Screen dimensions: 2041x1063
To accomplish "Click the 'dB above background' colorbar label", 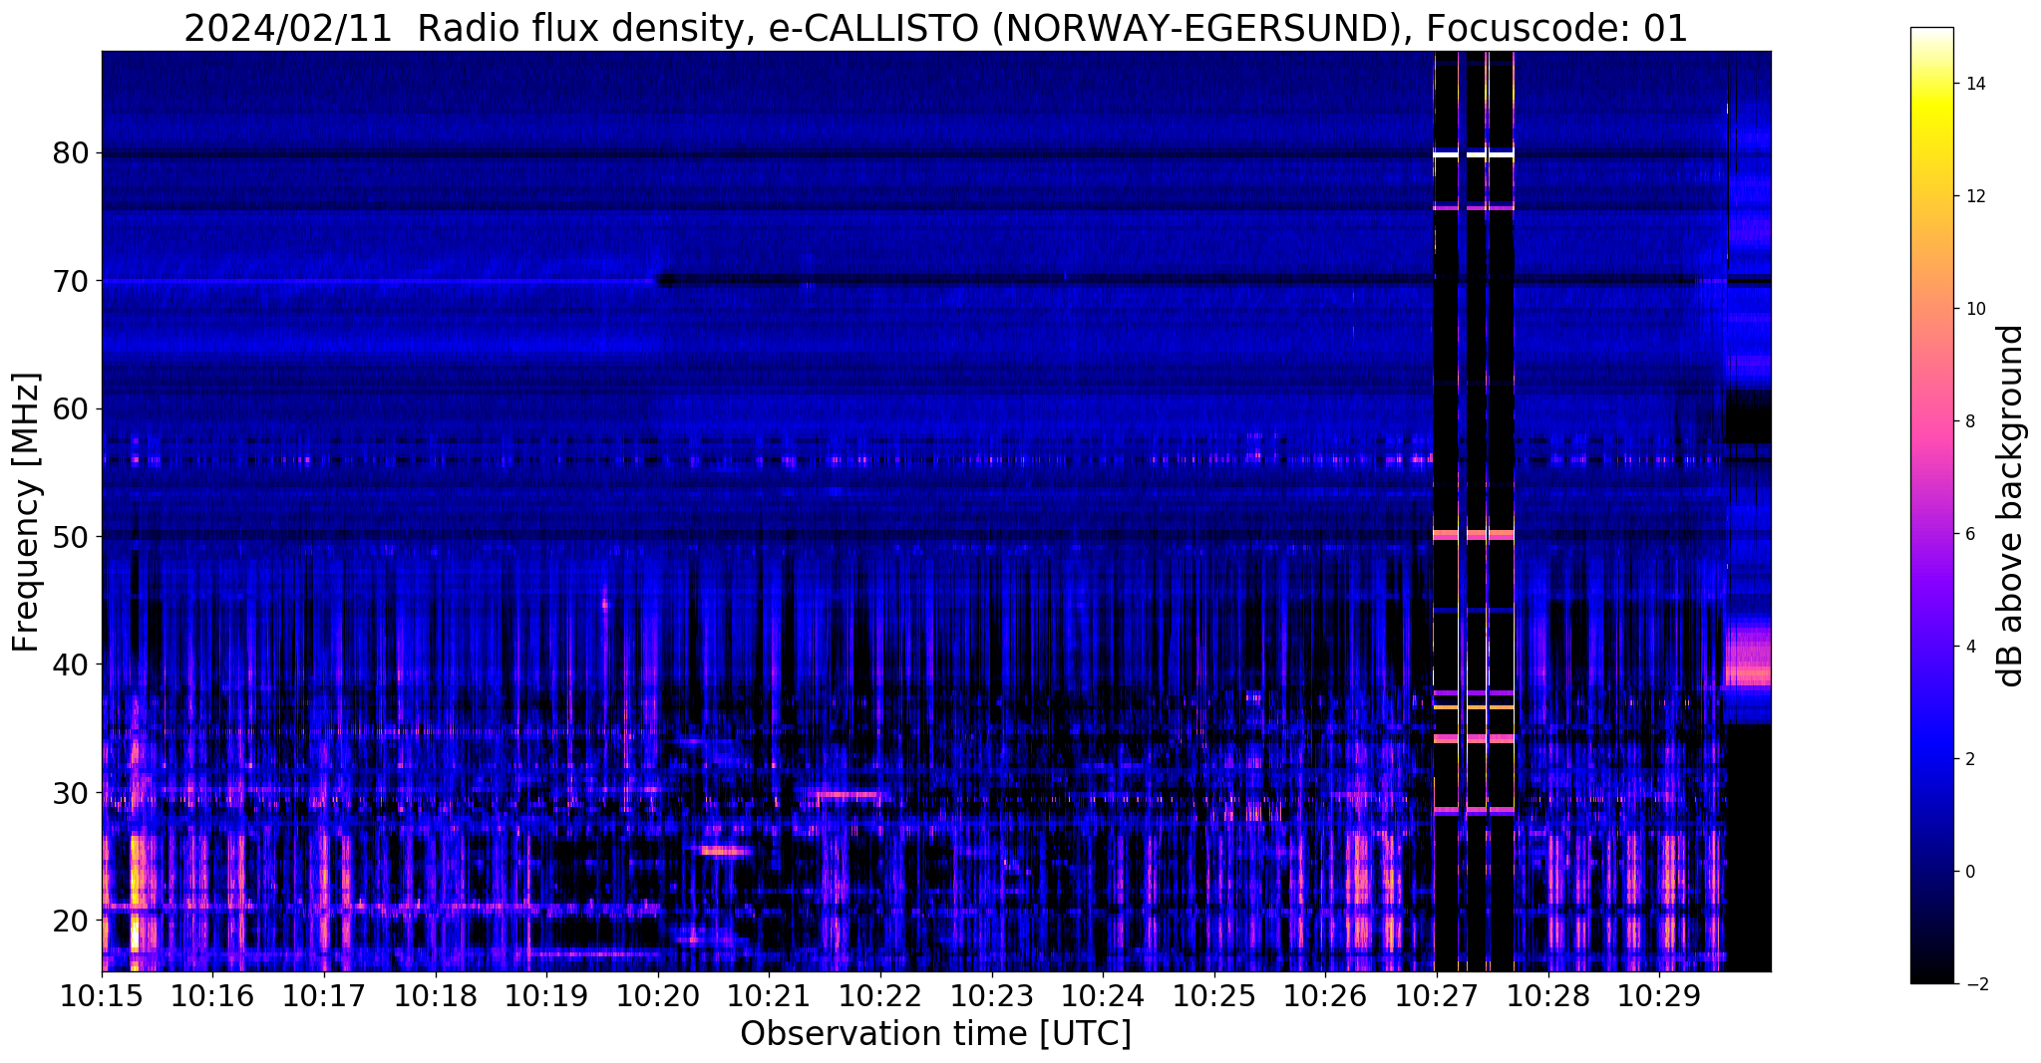I will pos(2011,505).
